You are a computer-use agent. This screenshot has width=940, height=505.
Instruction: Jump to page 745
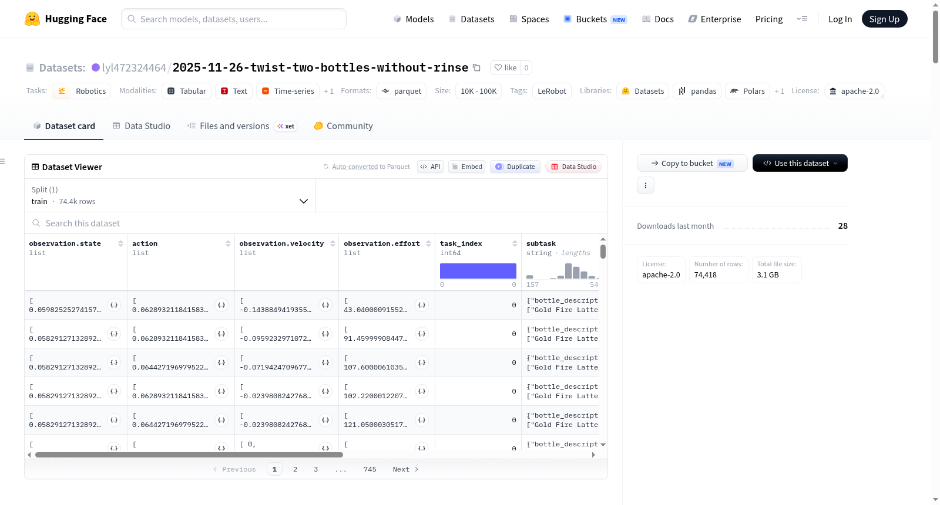(370, 469)
